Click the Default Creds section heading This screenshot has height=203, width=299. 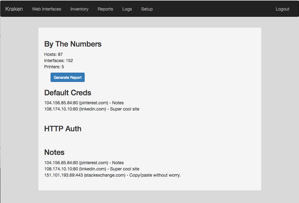click(68, 92)
